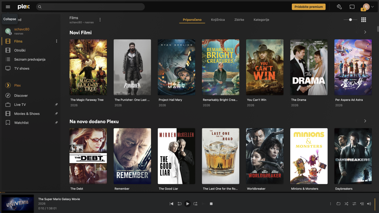
Task: Open playback settings sliders icon
Action: tap(354, 204)
